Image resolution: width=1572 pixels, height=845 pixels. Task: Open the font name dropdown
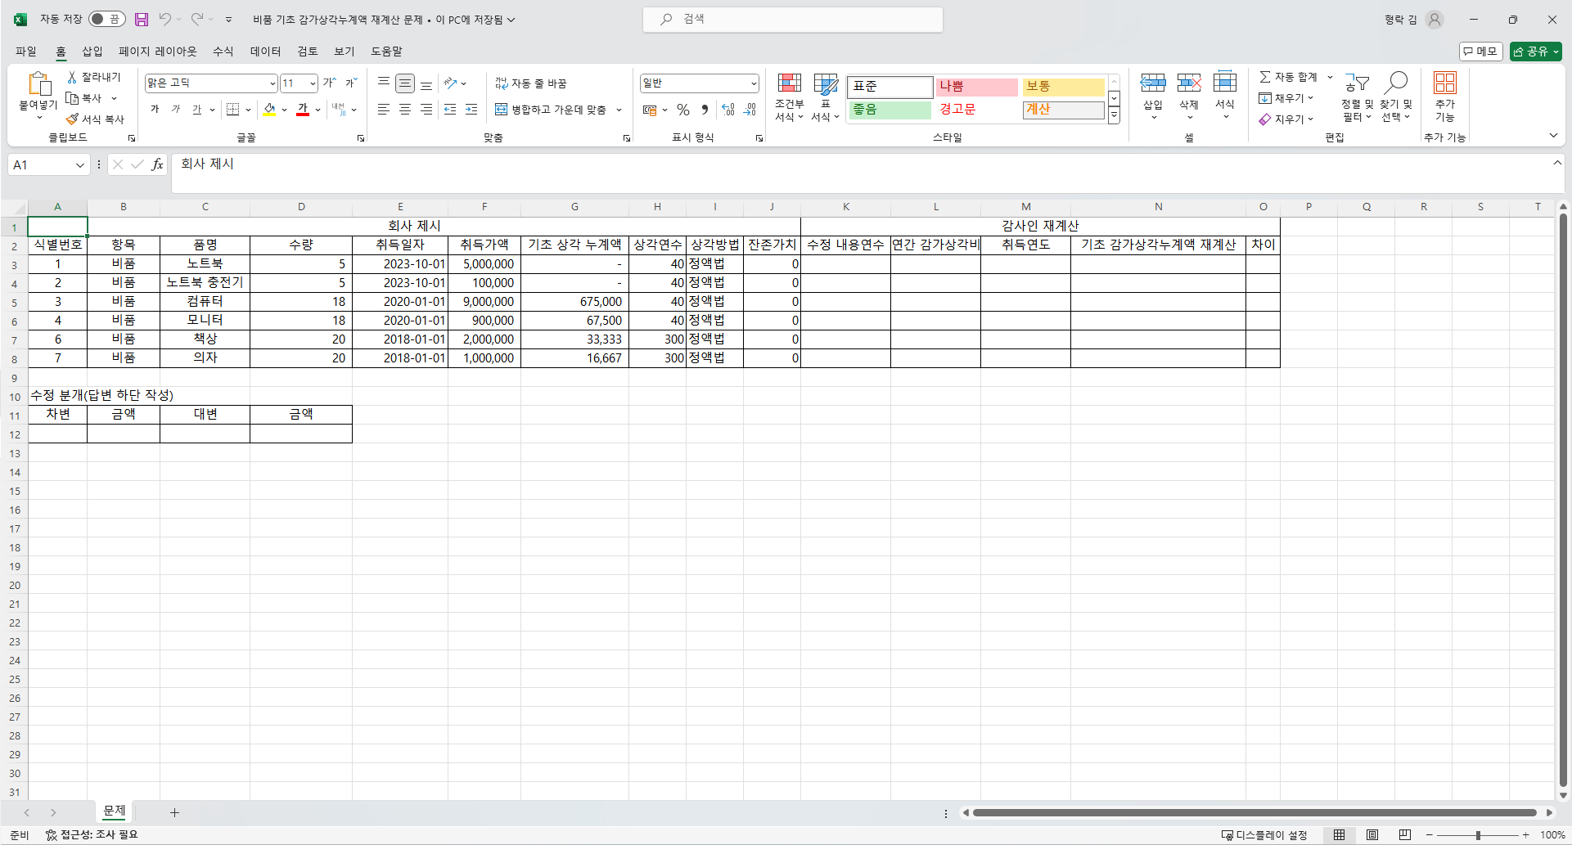273,83
